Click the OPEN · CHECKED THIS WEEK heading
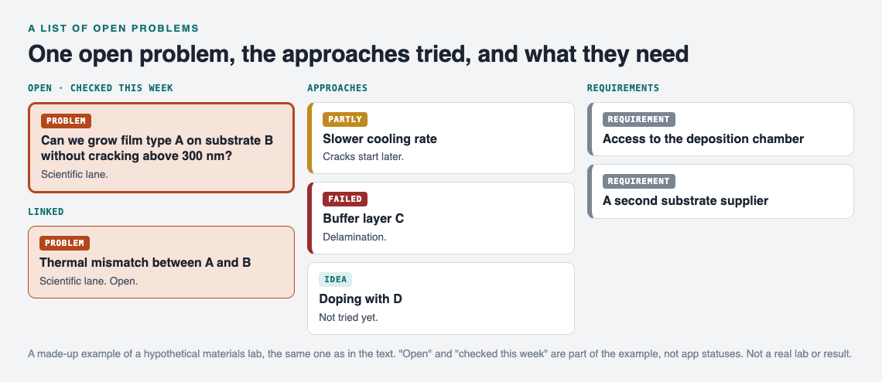The image size is (882, 382). [101, 87]
